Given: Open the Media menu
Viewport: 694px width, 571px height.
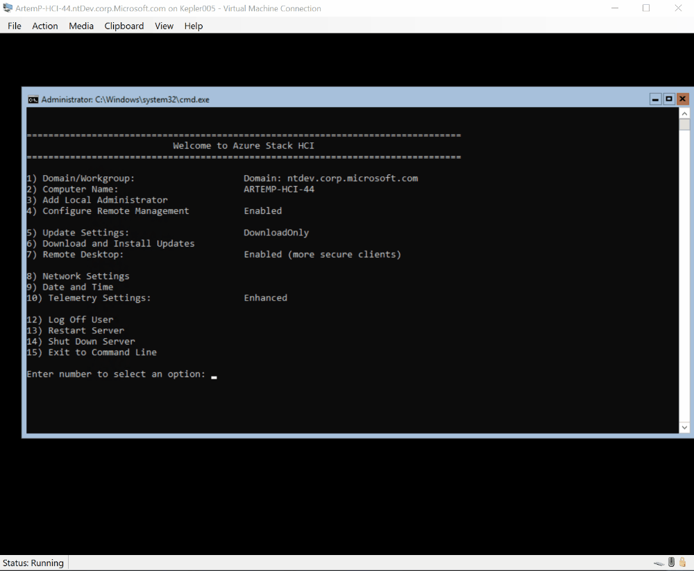Looking at the screenshot, I should click(x=81, y=26).
